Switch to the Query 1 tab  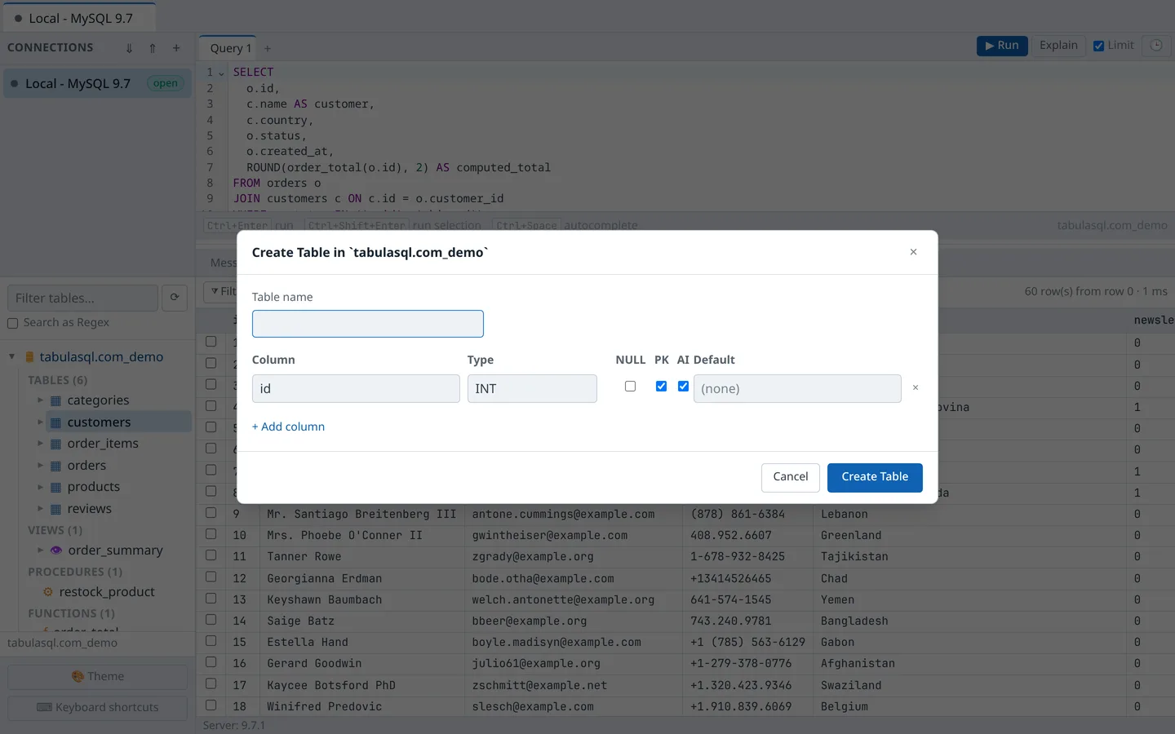tap(230, 48)
